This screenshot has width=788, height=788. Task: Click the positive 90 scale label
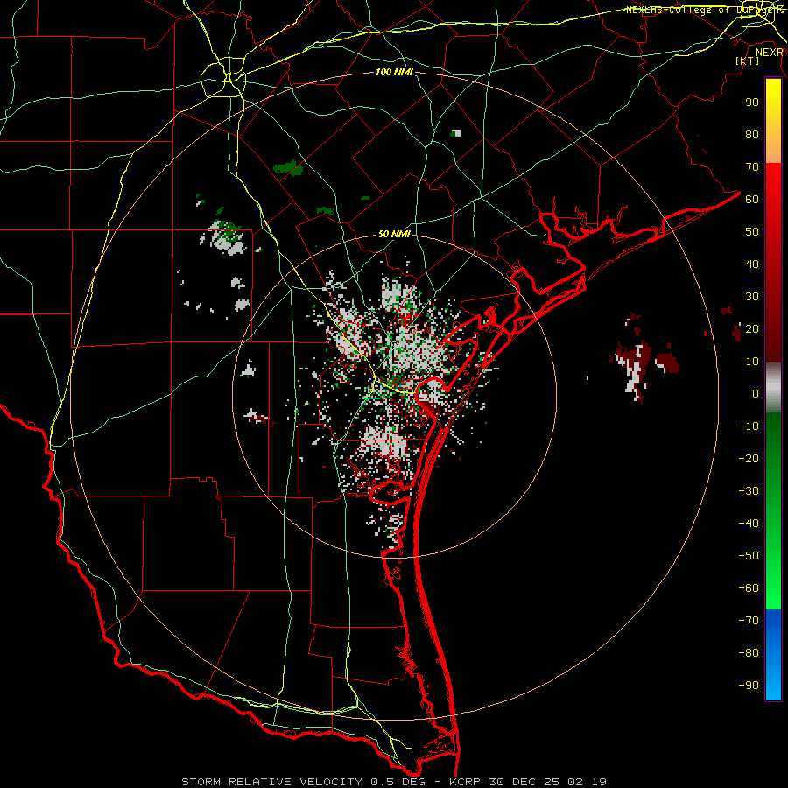752,102
